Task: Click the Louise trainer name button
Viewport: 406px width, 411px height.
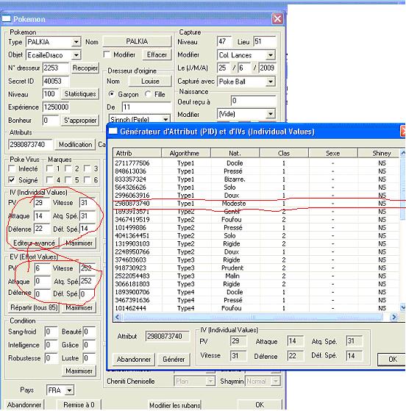Action: (150, 81)
